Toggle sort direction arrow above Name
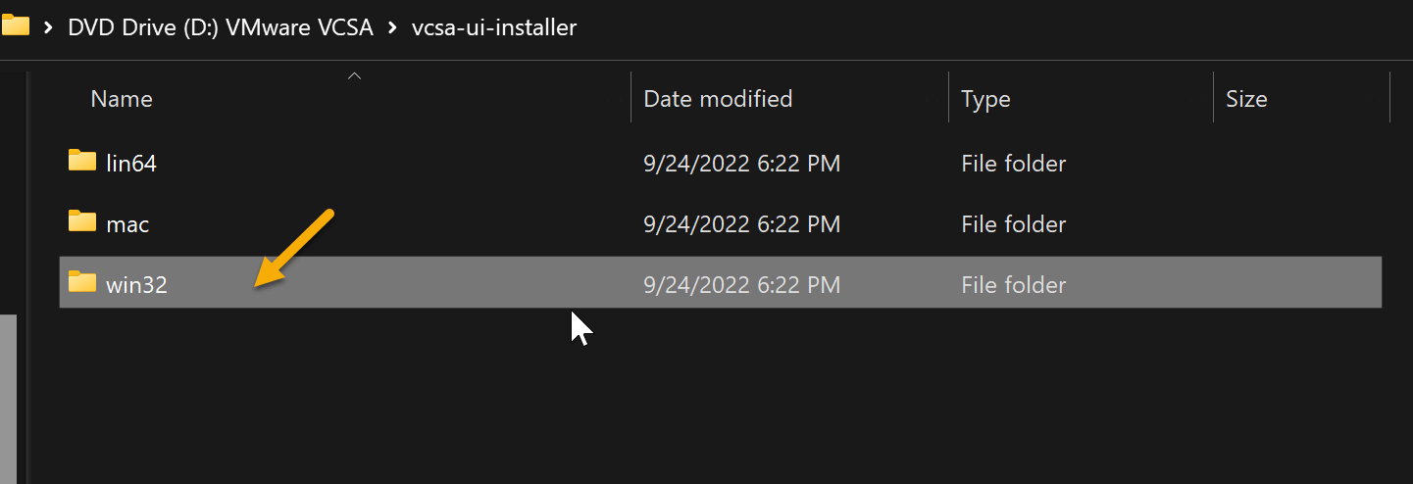Screen dimensions: 1413x484 point(355,76)
